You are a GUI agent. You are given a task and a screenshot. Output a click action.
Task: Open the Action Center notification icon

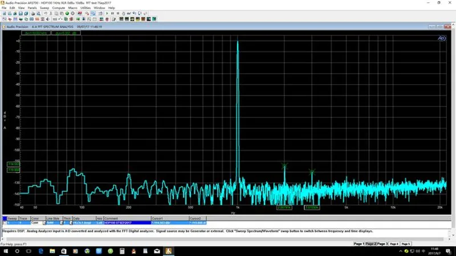pyautogui.click(x=449, y=251)
